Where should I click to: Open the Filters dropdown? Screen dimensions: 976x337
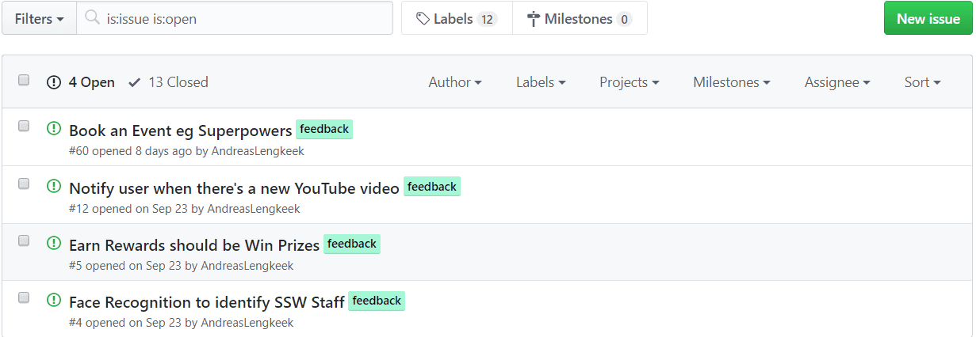[x=39, y=18]
